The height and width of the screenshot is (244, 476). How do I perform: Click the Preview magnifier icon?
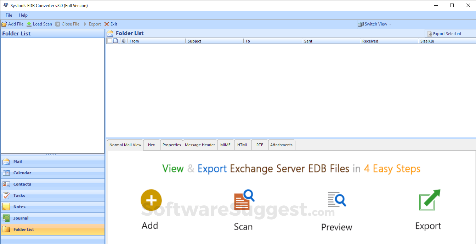point(336,199)
